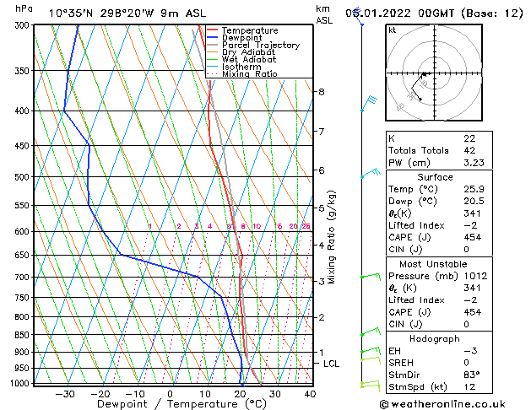Click the Totals Totals value 42
Image resolution: width=531 pixels, height=410 pixels.
point(469,150)
